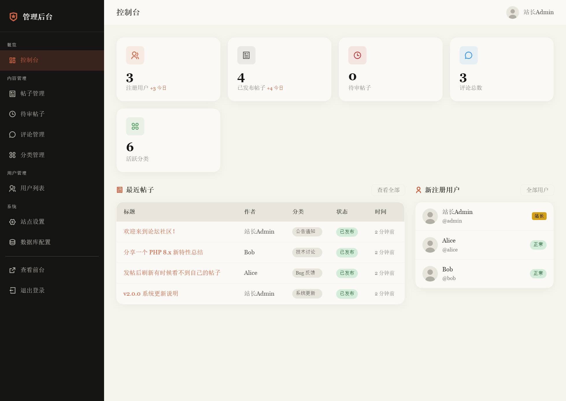Click the 用户列表 people icon

tap(12, 189)
